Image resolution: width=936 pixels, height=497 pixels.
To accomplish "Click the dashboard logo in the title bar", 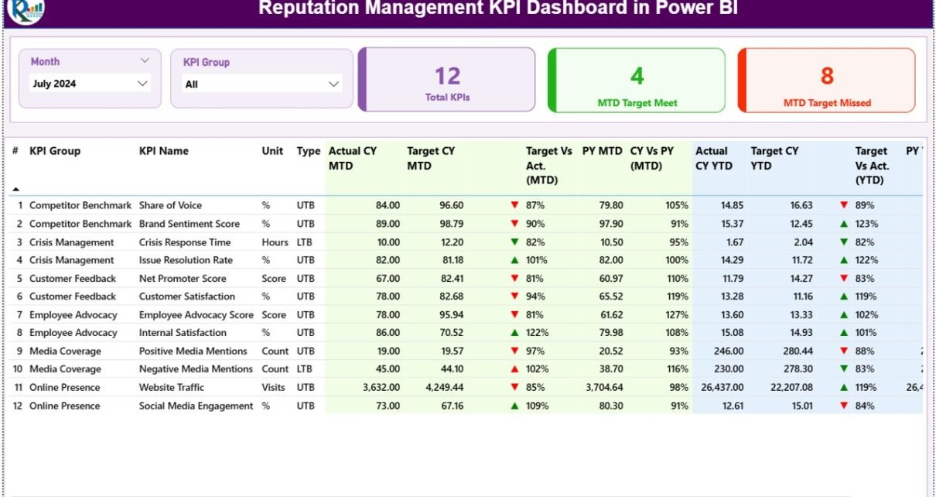I will pos(26,10).
